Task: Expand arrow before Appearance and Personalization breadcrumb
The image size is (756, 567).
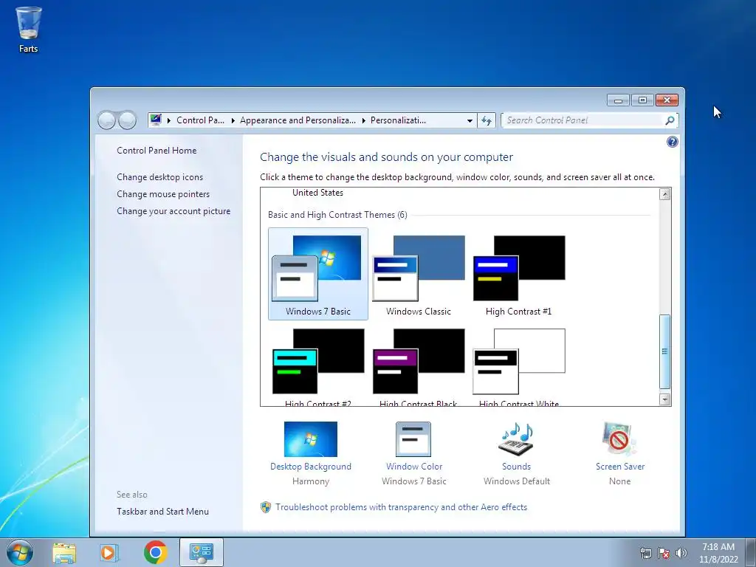Action: pos(233,120)
